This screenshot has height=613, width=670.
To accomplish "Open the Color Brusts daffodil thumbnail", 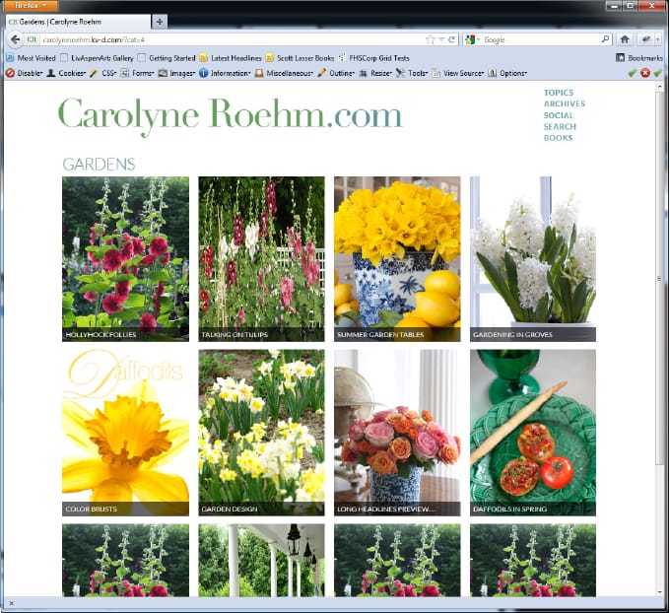I will [126, 433].
